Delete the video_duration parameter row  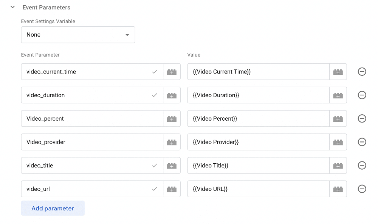pyautogui.click(x=362, y=95)
